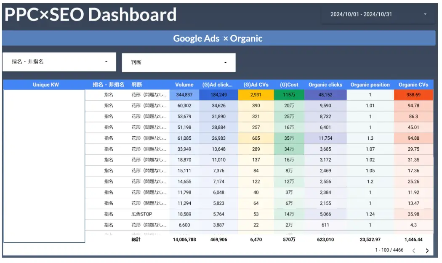Click the Organic position column header

click(x=370, y=85)
